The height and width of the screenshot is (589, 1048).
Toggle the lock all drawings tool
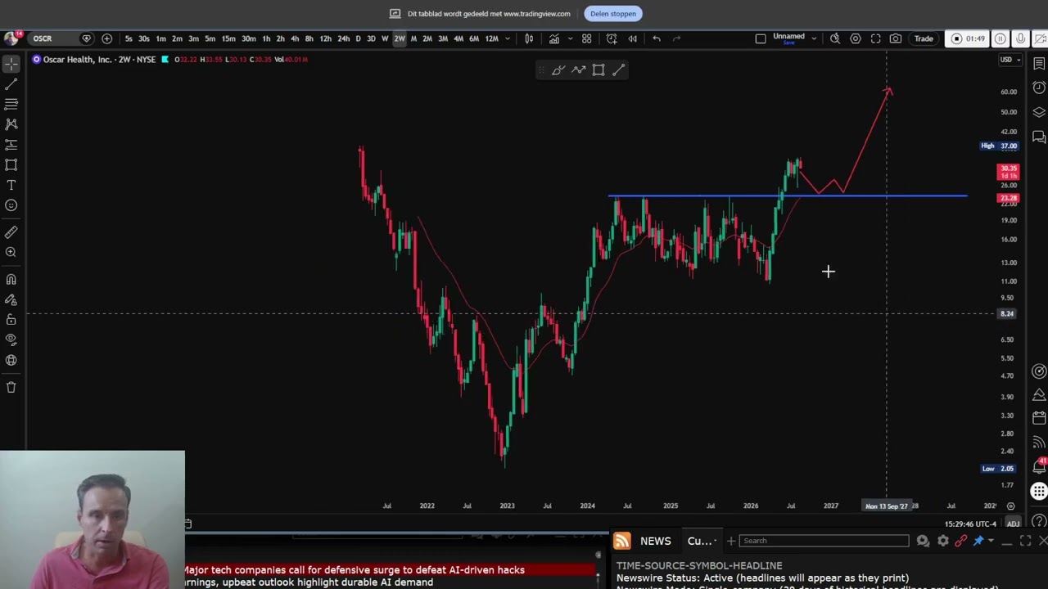click(11, 319)
